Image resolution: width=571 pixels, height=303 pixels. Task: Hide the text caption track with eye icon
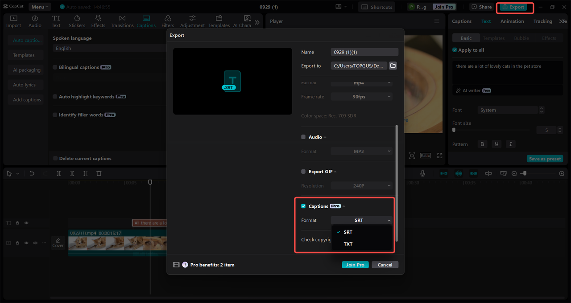(26, 223)
